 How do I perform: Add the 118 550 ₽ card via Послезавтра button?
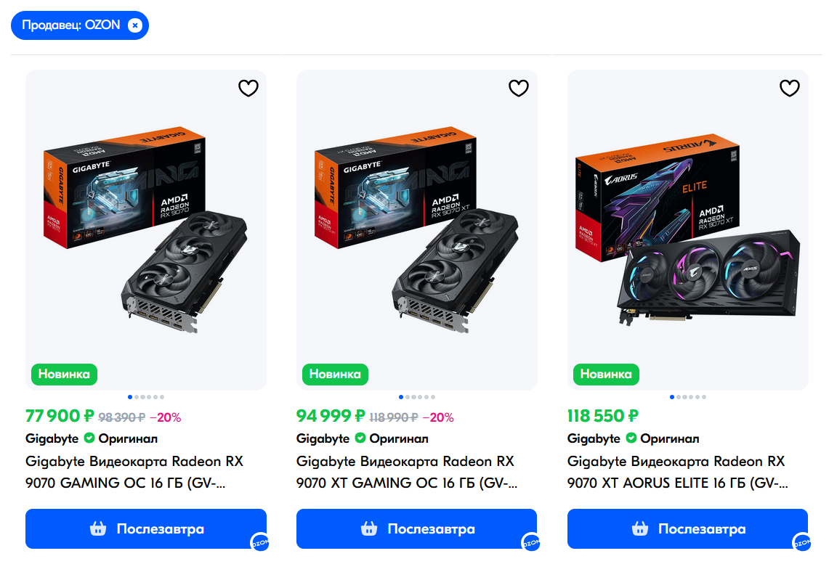pyautogui.click(x=687, y=529)
